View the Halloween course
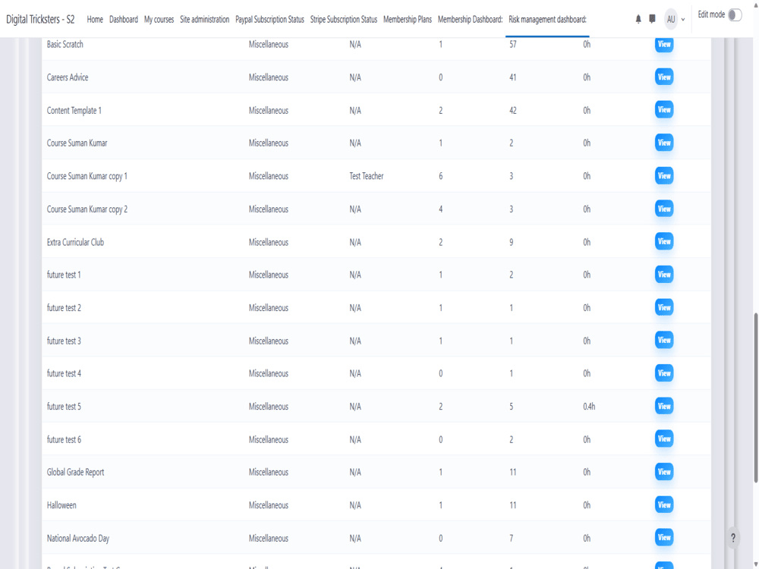Viewport: 759px width, 569px height. (x=664, y=505)
